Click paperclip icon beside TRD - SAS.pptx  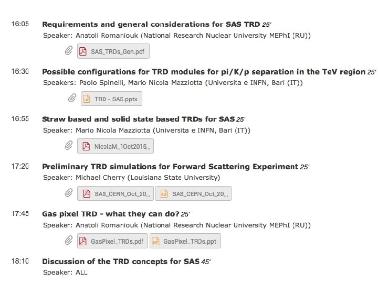(x=72, y=98)
